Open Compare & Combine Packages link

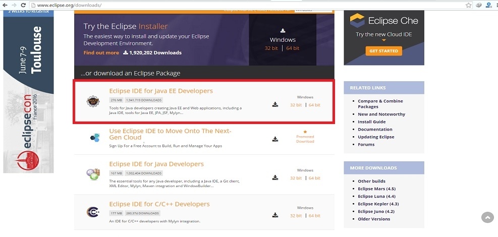380,104
